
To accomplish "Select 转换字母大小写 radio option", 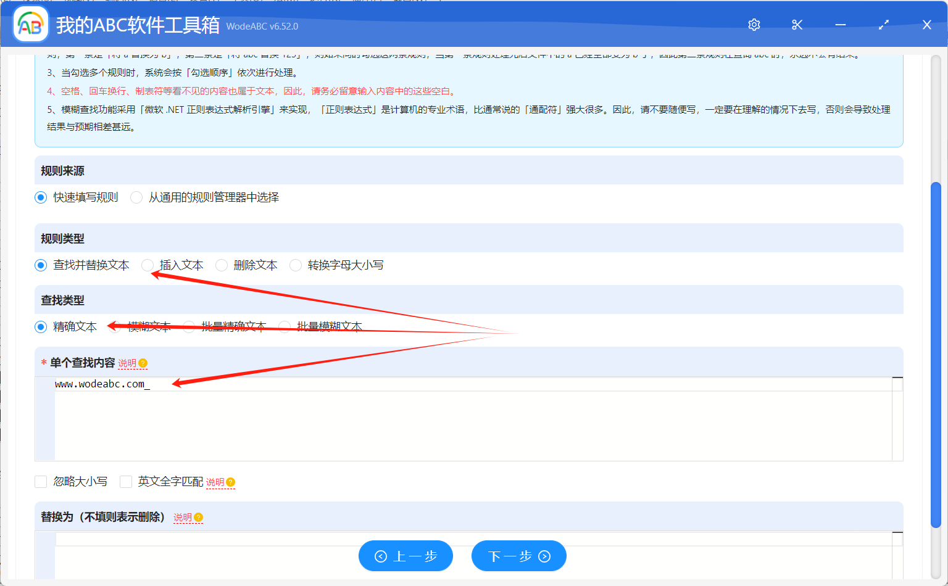I will [296, 265].
